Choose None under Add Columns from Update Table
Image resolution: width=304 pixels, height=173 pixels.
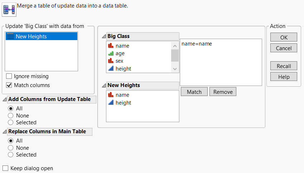10,116
